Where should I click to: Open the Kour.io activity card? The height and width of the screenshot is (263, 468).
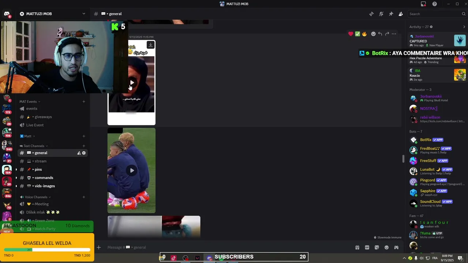(438, 75)
